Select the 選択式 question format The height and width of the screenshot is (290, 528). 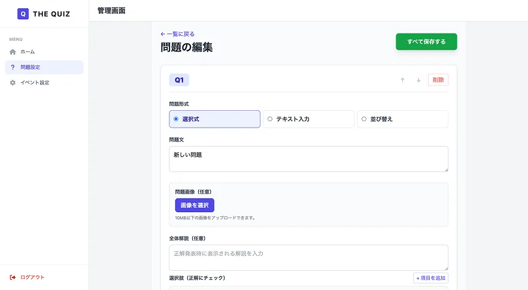[214, 119]
